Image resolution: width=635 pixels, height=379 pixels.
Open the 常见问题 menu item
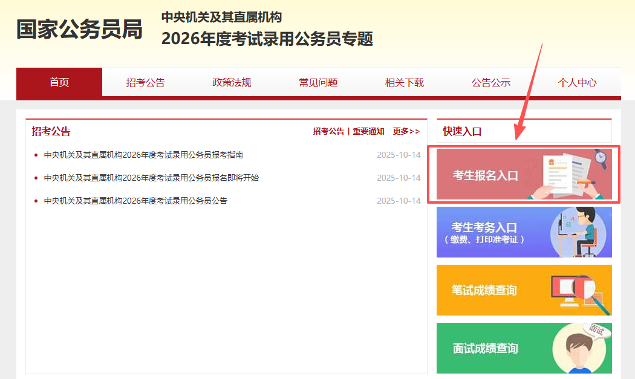tap(318, 83)
